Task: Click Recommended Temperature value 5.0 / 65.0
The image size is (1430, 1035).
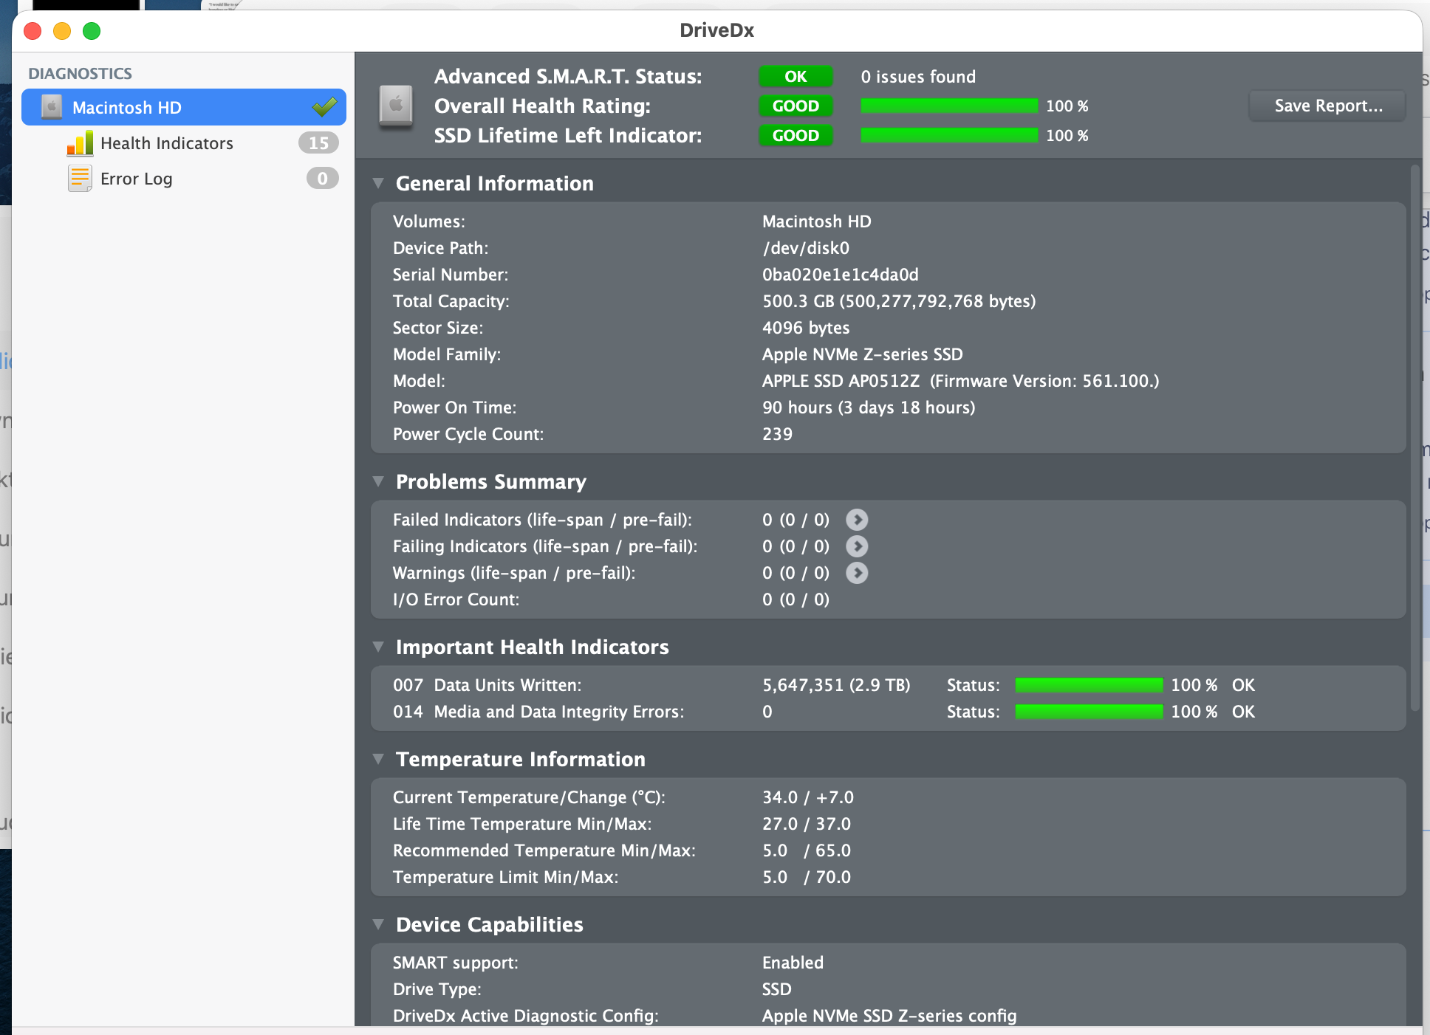Action: (x=807, y=850)
